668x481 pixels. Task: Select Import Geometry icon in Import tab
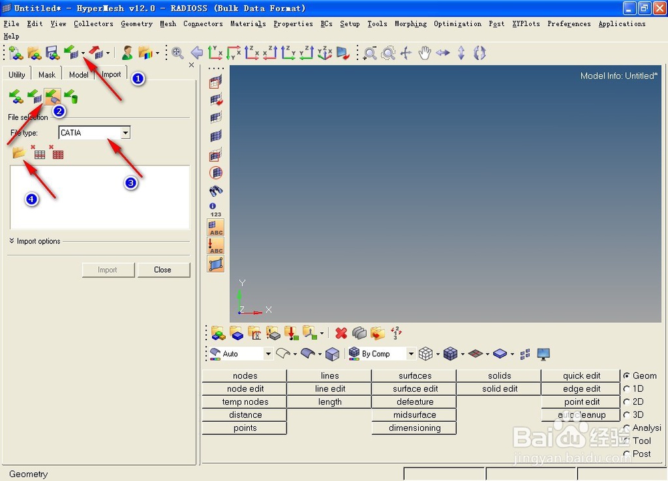(x=52, y=97)
